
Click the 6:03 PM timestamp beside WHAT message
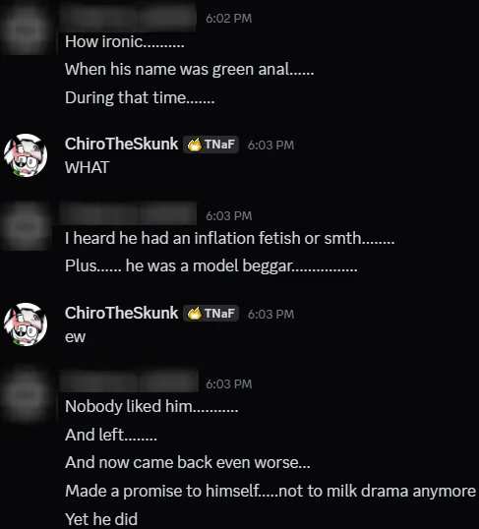coord(271,146)
